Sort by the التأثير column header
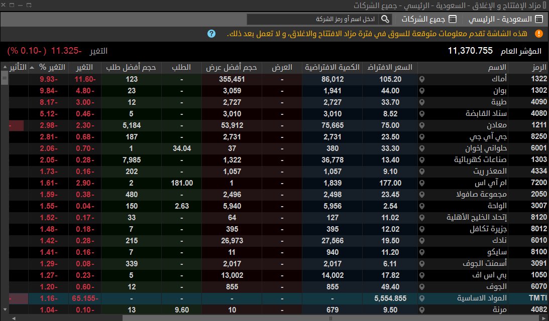Image resolution: width=549 pixels, height=321 pixels. (x=18, y=68)
